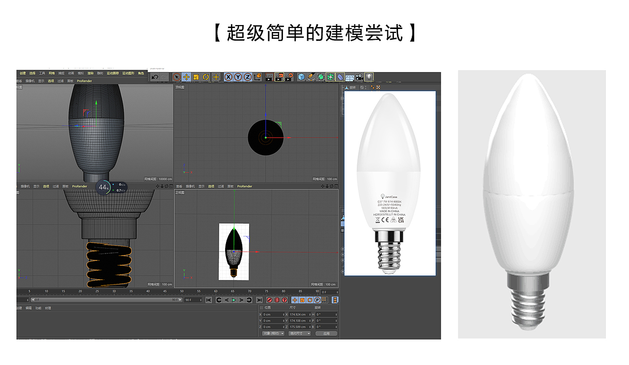Click the timeline preview range bar
This screenshot has height=365, width=629.
pyautogui.click(x=106, y=300)
